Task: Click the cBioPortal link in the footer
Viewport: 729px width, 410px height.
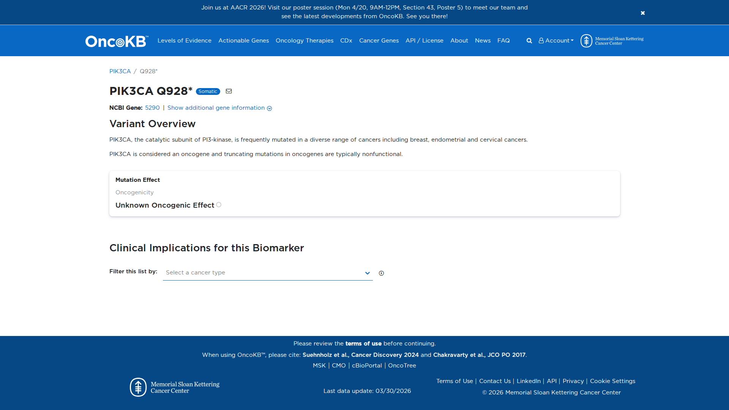Action: pos(366,365)
